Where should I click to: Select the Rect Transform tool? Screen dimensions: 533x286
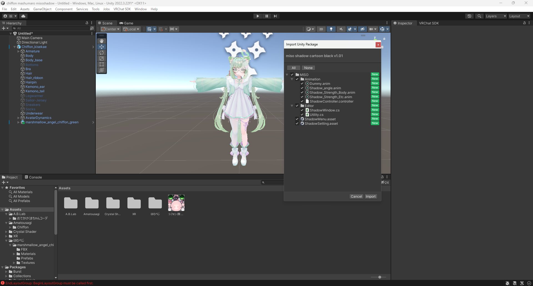click(x=101, y=64)
